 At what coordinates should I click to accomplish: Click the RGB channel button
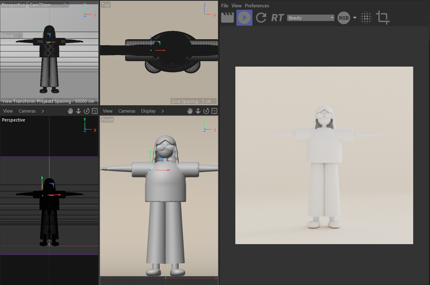344,18
